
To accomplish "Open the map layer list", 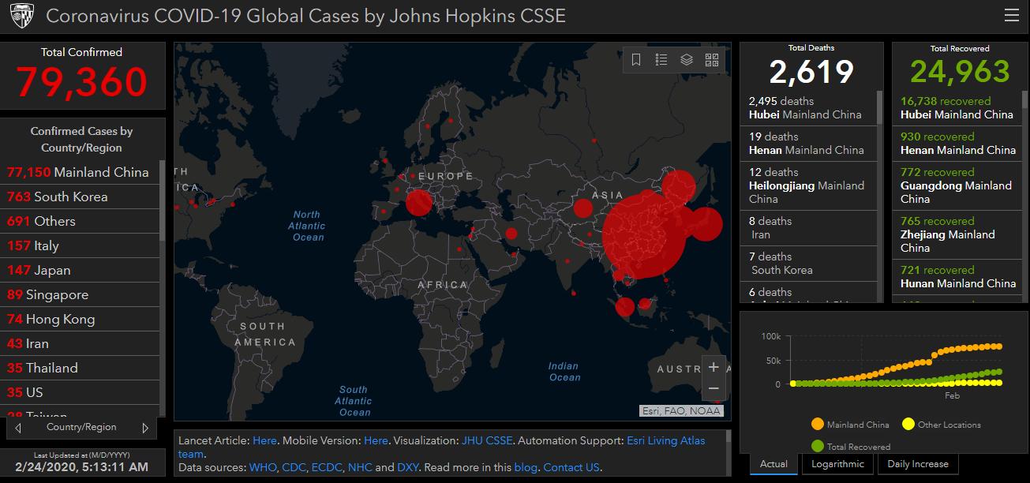I will [x=687, y=60].
